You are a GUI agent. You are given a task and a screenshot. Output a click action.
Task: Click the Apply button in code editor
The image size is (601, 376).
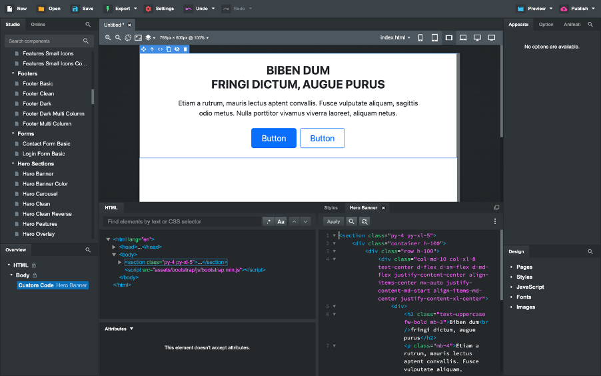(333, 221)
